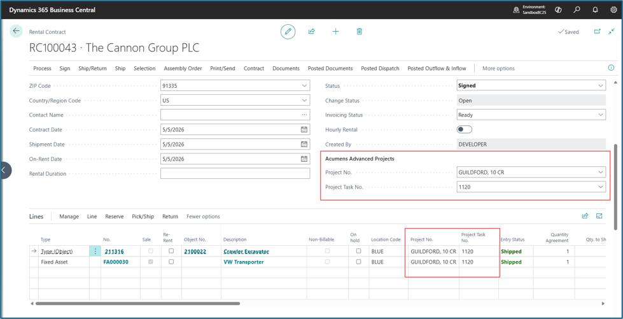
Task: Click More options in the action bar
Action: (498, 68)
